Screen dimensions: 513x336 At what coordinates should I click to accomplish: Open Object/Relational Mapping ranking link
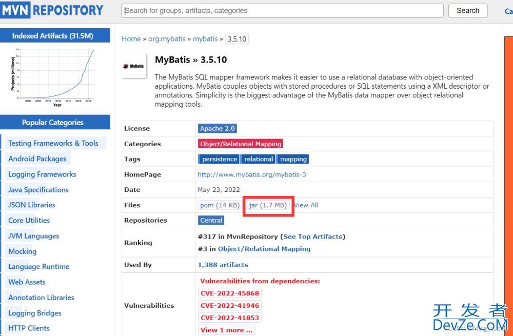click(264, 249)
